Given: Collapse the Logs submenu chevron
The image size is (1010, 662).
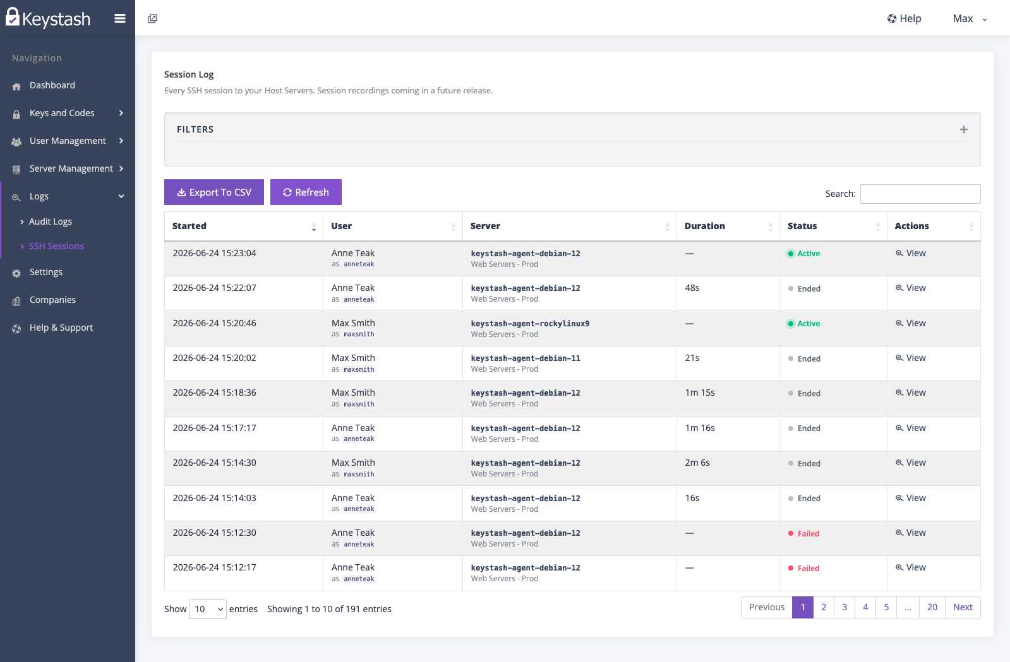Looking at the screenshot, I should [121, 196].
